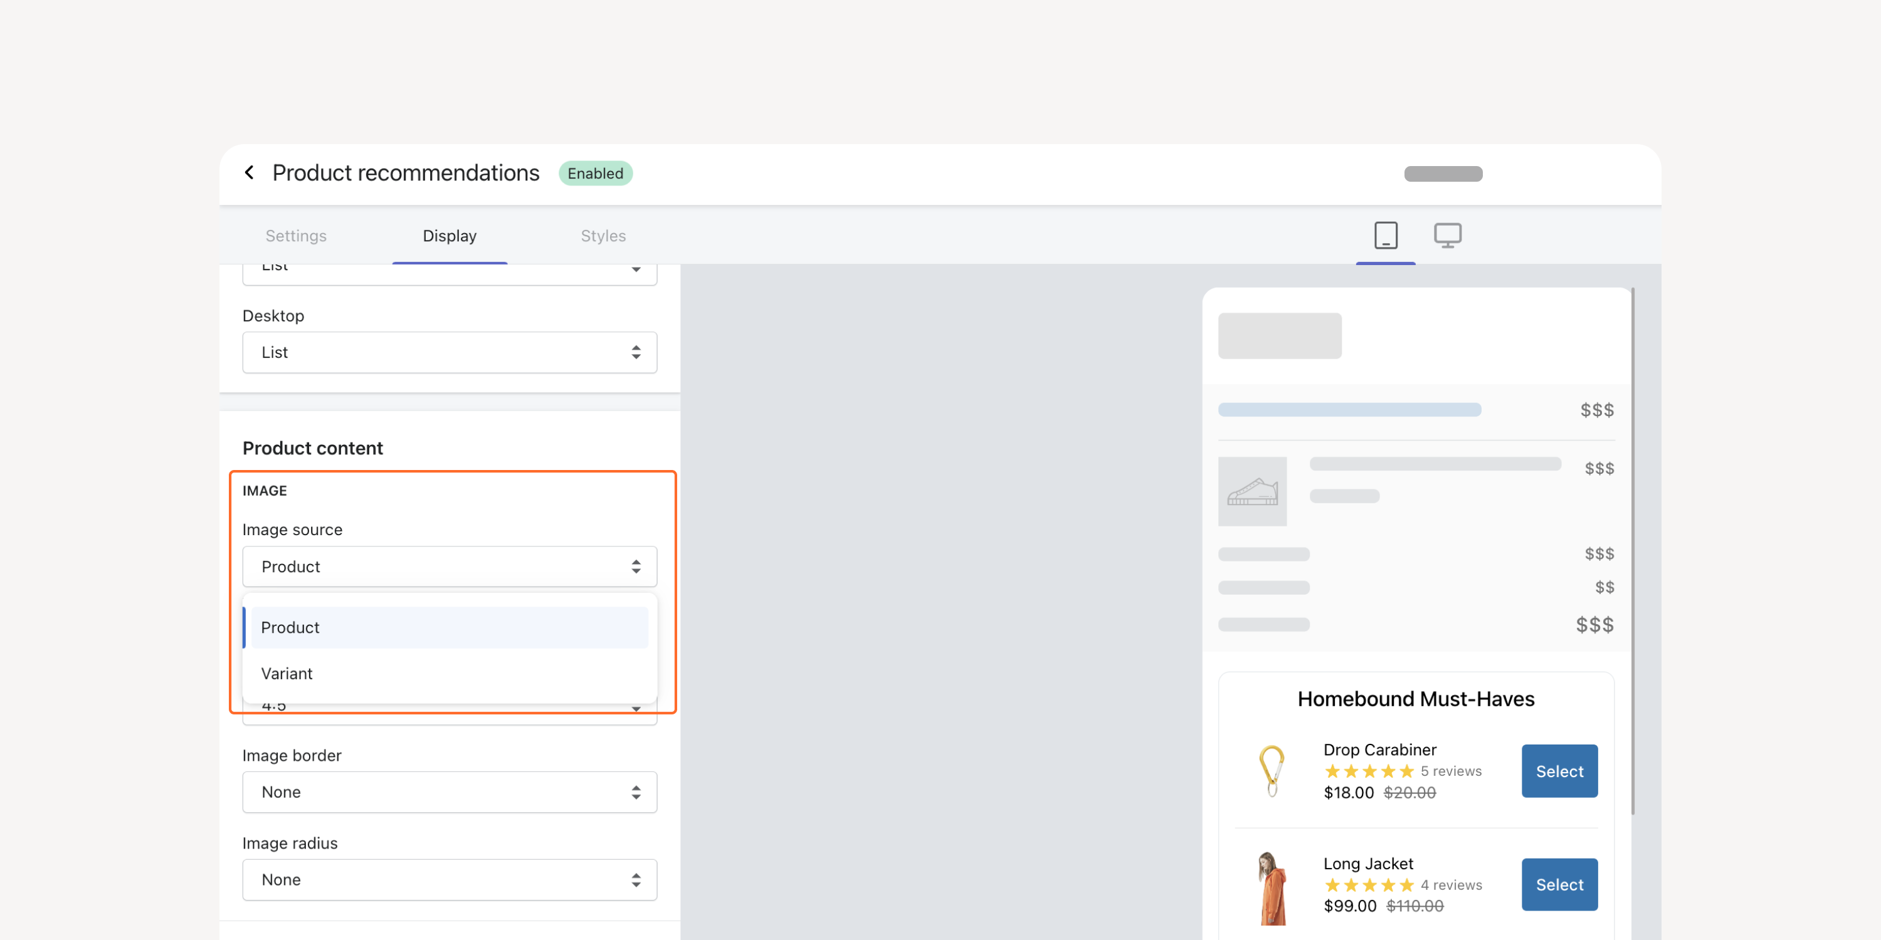Open the Desktop layout List dropdown
The width and height of the screenshot is (1881, 940).
(449, 352)
